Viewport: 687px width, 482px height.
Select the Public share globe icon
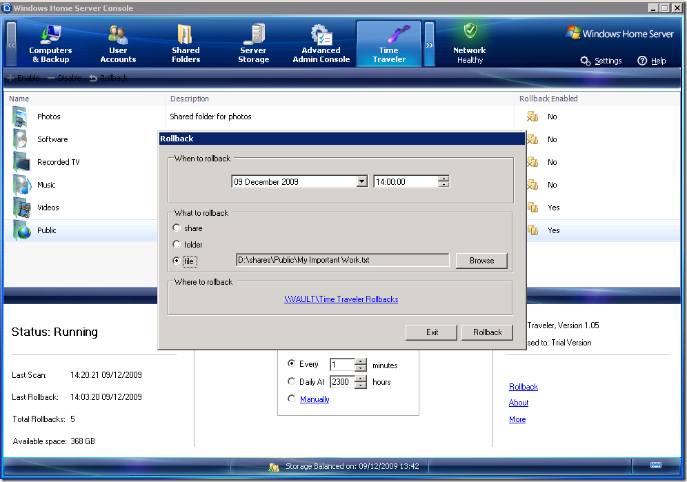tap(22, 230)
